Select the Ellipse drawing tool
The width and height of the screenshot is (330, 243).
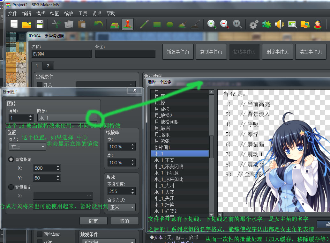[170, 25]
